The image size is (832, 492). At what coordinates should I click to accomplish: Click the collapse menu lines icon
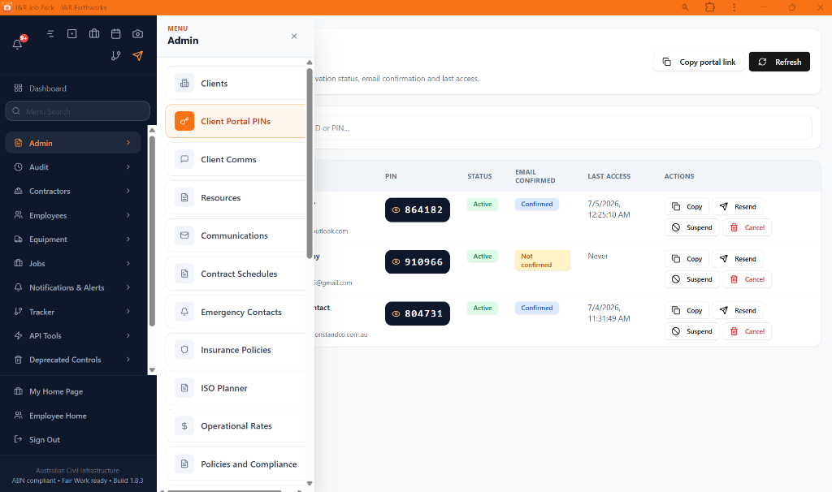click(x=50, y=34)
